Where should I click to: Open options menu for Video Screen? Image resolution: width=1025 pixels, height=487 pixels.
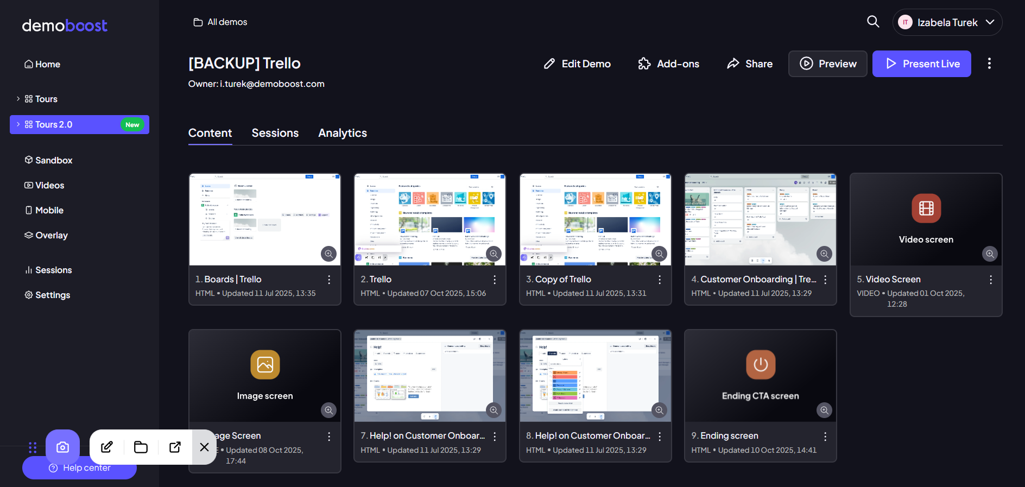991,280
